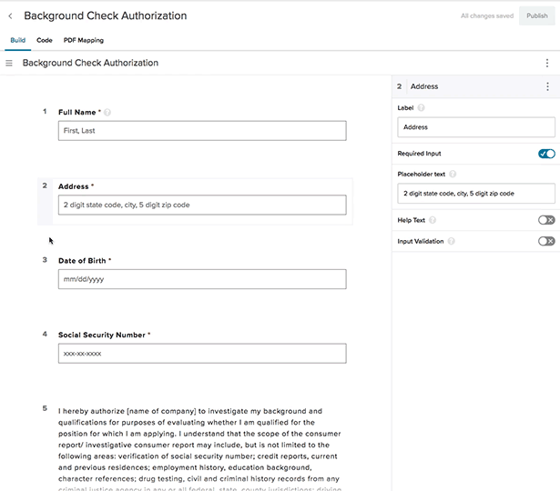Click the form section title 'Background Check Authorization'

click(x=90, y=63)
